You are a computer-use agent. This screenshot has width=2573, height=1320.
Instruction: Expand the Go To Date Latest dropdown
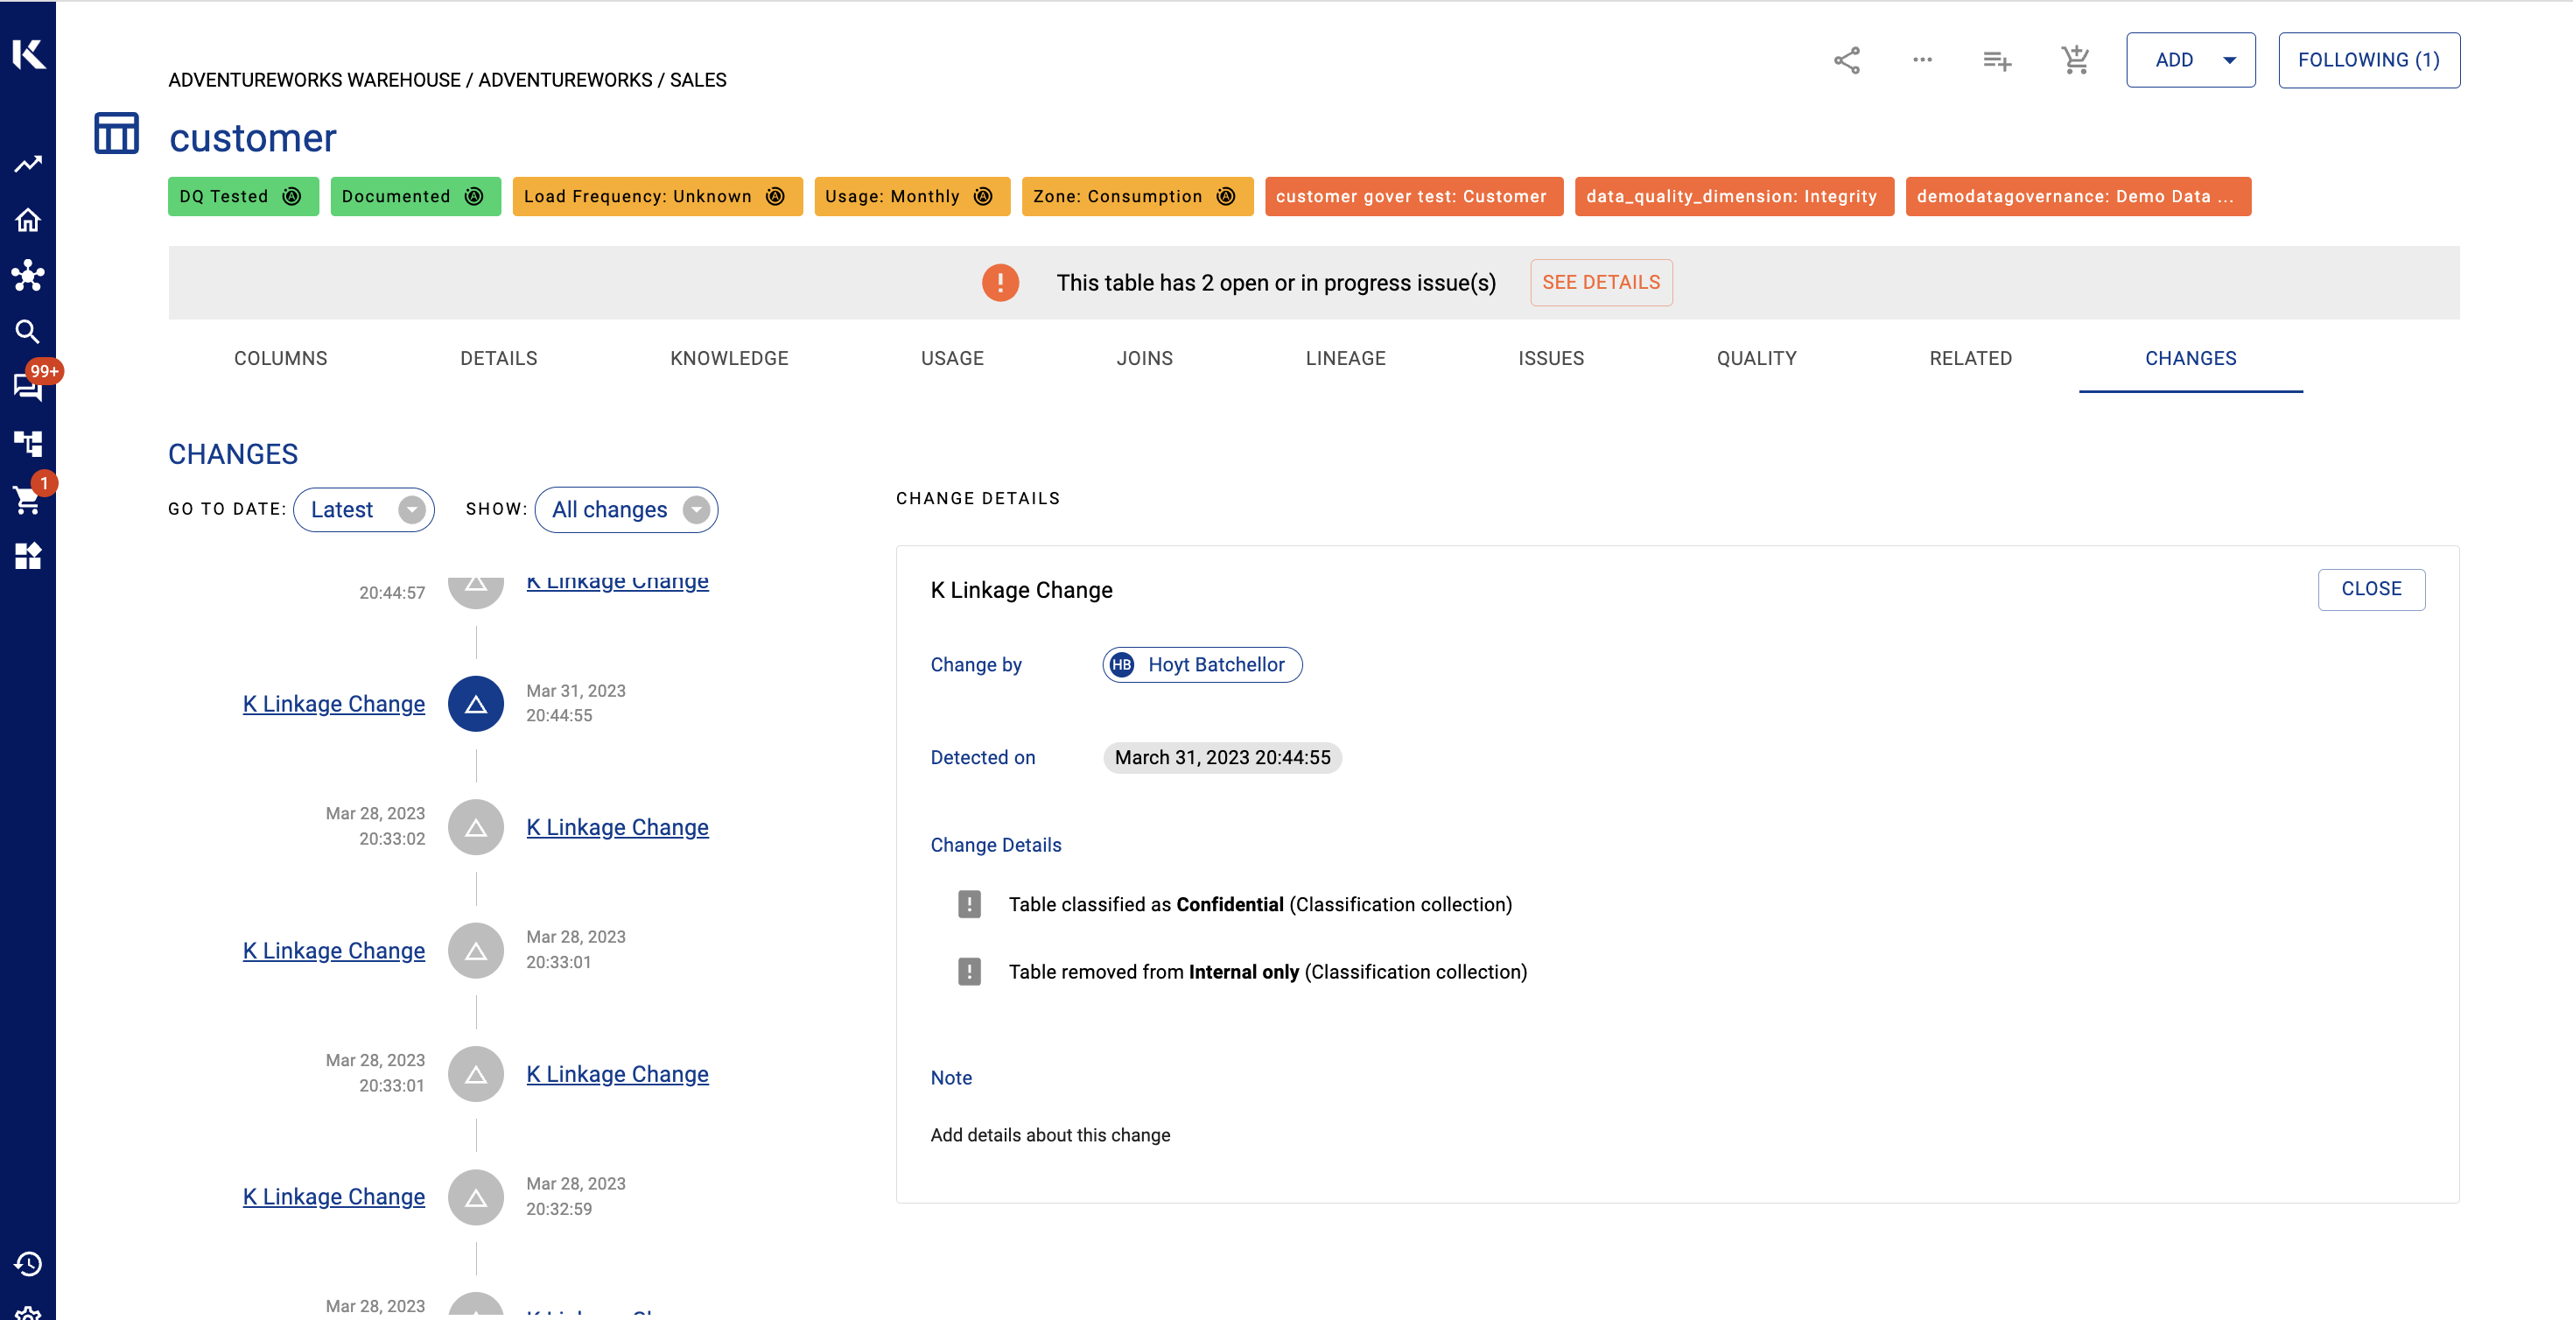coord(363,509)
